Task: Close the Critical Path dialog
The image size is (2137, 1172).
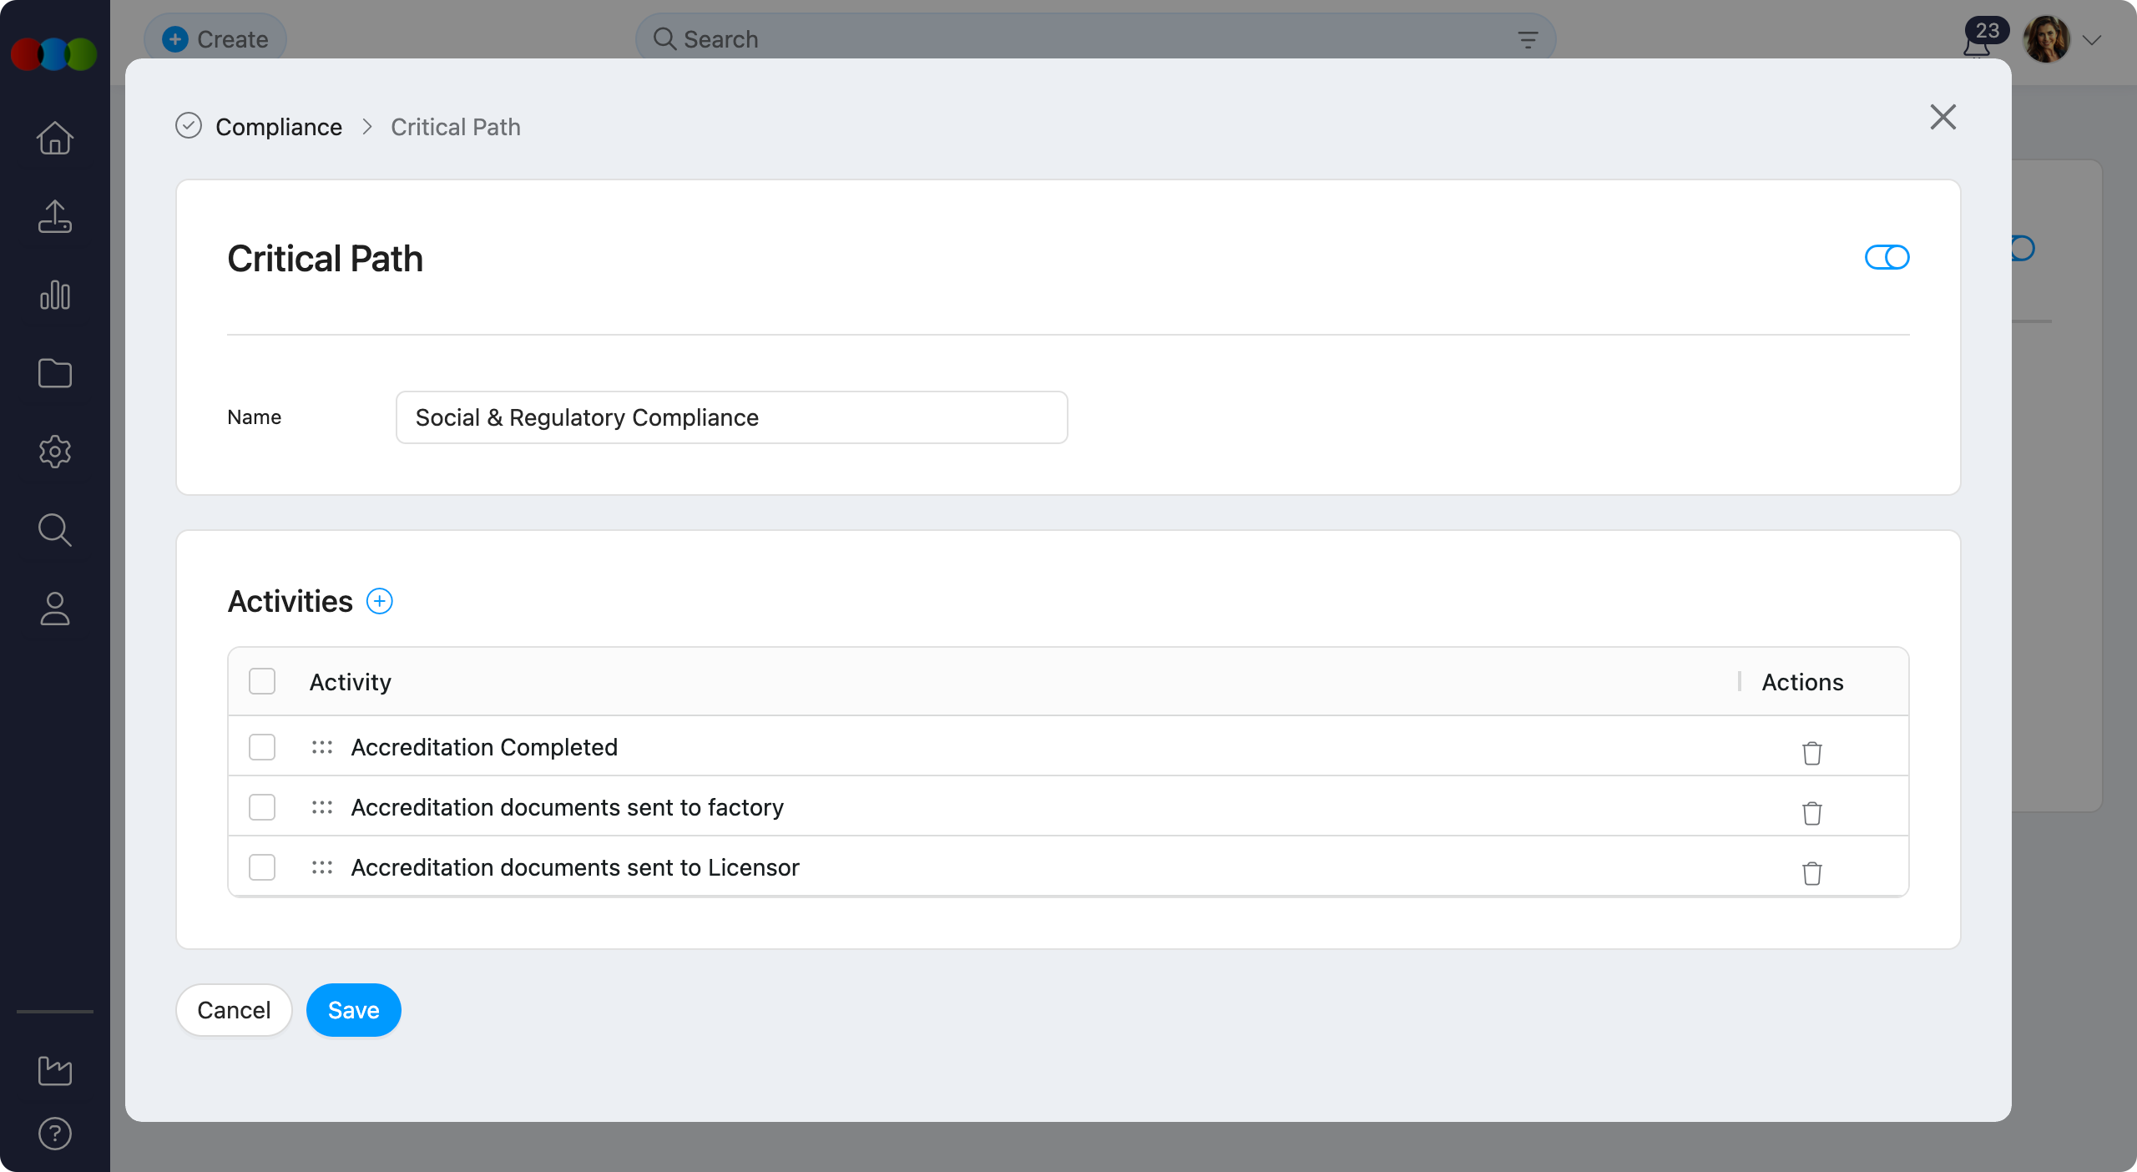Action: pyautogui.click(x=1943, y=117)
